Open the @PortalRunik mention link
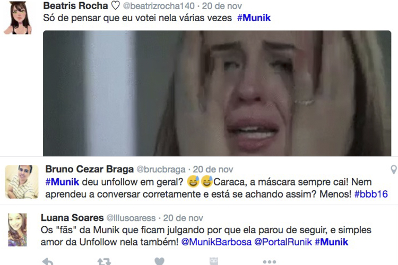This screenshot has width=398, height=265. [283, 242]
